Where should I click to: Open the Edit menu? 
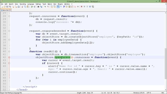click(6, 4)
